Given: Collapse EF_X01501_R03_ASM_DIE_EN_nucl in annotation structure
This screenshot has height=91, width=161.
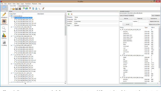Looking at the screenshot, I should click(121, 56).
